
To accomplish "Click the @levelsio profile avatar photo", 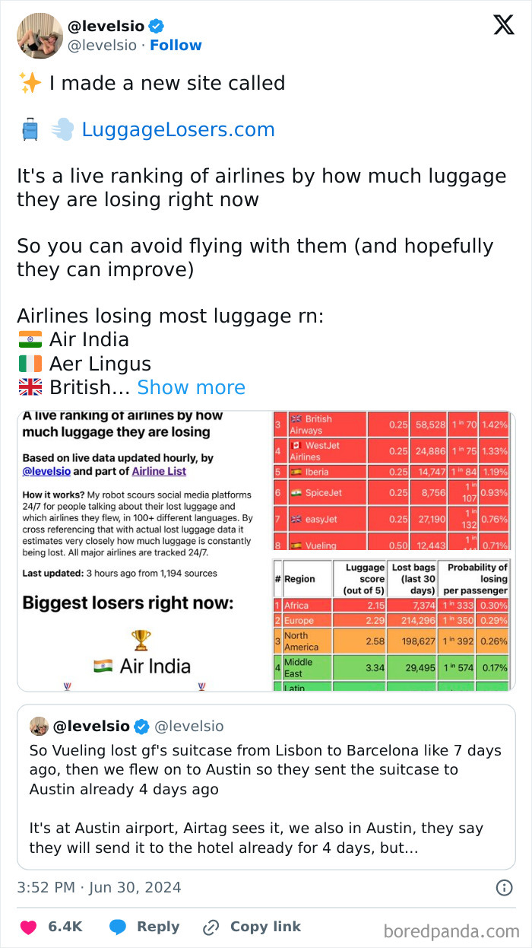I will 40,35.
